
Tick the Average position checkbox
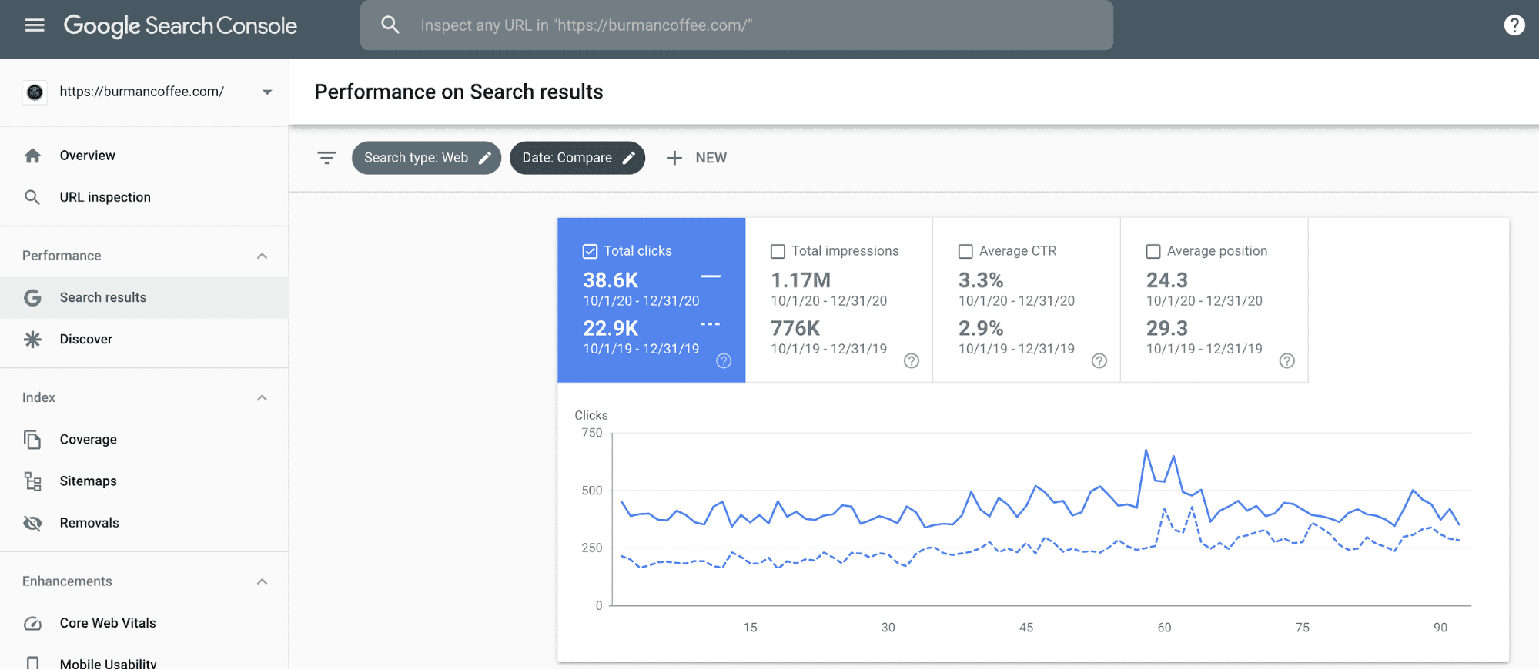pyautogui.click(x=1153, y=251)
